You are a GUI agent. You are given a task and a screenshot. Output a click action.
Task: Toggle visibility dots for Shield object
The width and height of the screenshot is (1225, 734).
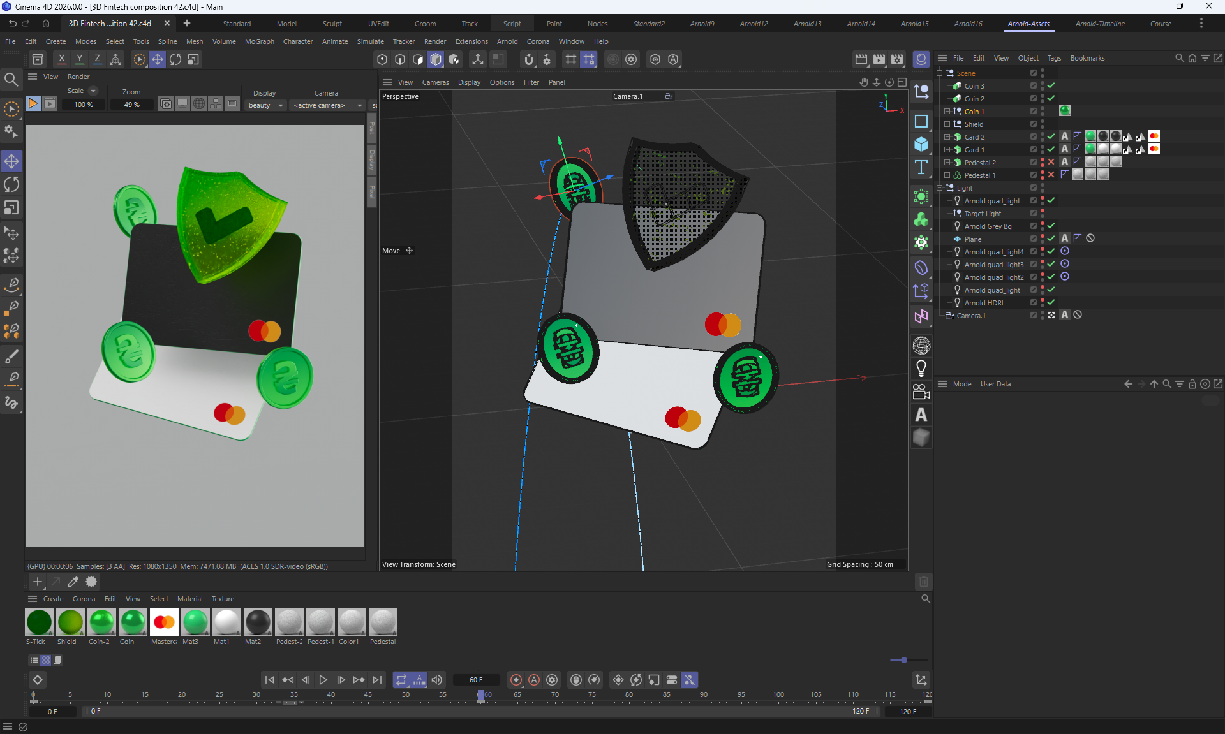click(x=1043, y=124)
